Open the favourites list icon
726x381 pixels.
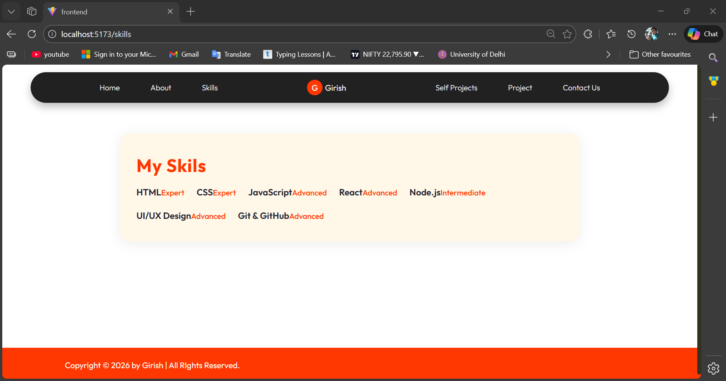click(x=611, y=34)
